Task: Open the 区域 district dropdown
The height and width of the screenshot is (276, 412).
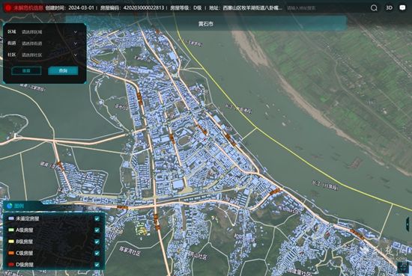Action: [49, 32]
